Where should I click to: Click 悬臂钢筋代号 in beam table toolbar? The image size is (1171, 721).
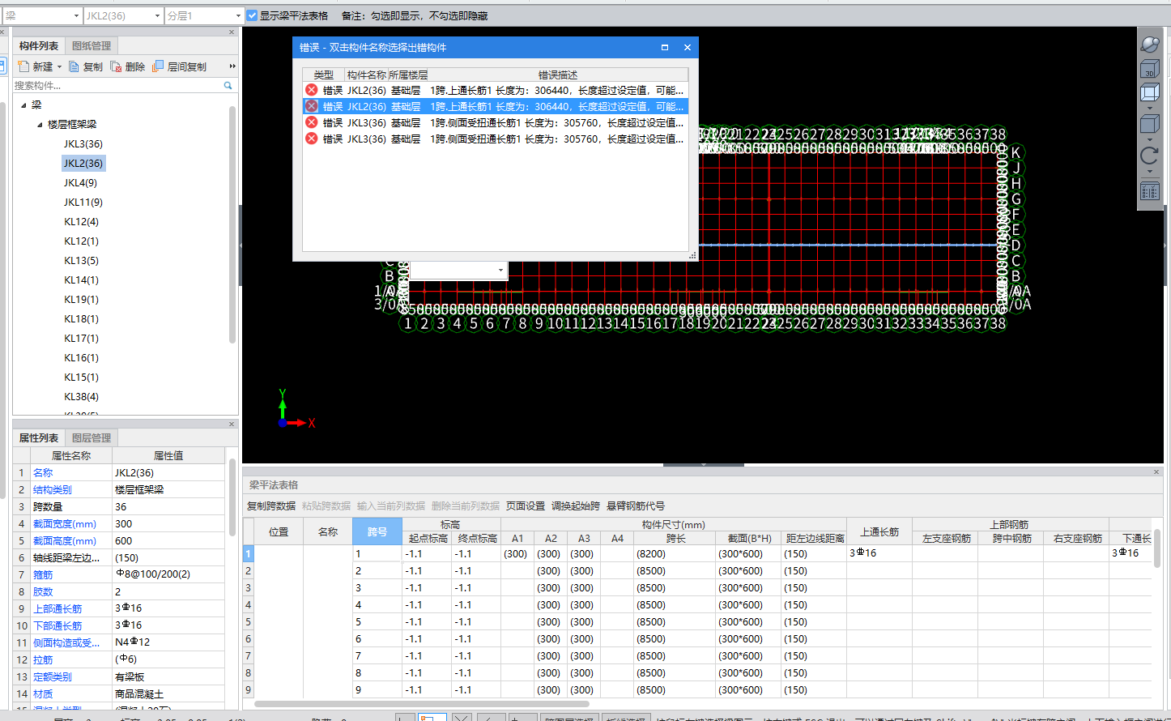point(636,506)
